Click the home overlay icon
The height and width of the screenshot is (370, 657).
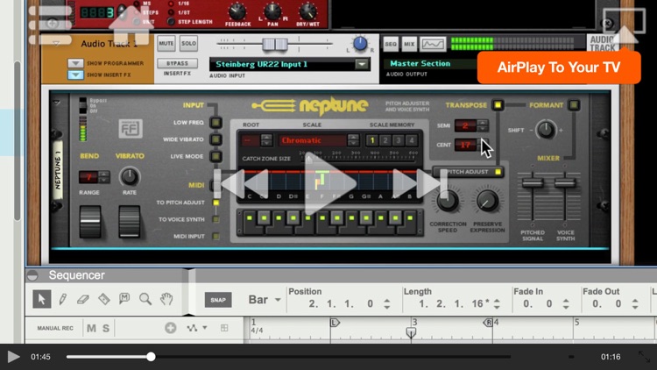131,25
